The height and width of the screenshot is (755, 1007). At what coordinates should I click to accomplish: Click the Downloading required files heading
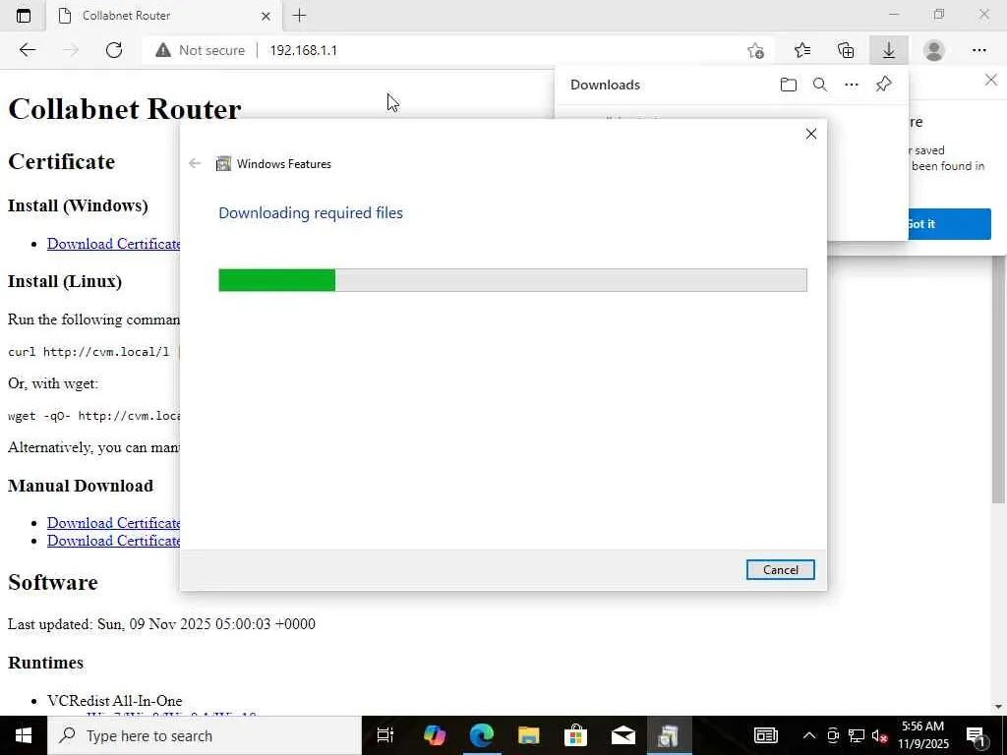311,212
